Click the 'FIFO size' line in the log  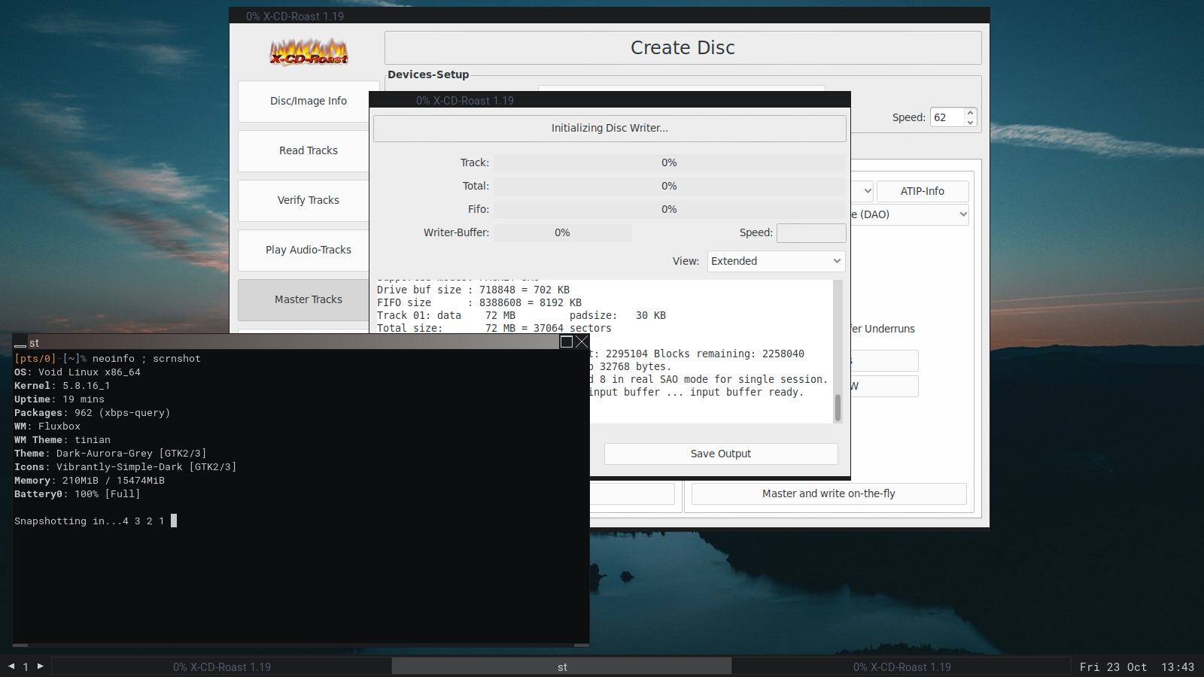479,302
